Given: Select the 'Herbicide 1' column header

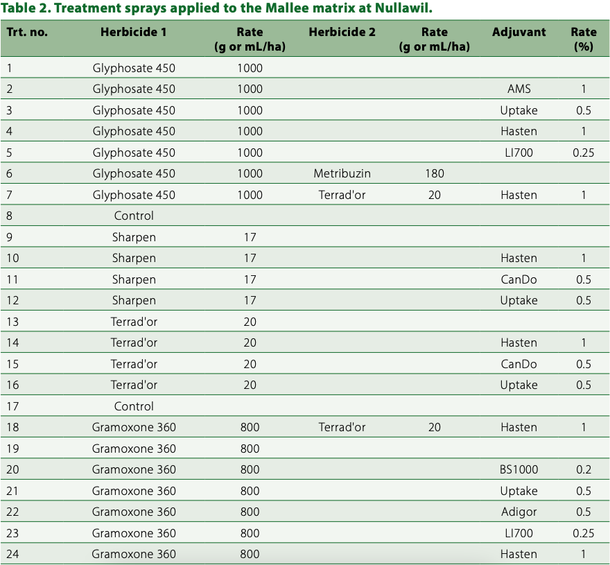Looking at the screenshot, I should [134, 32].
